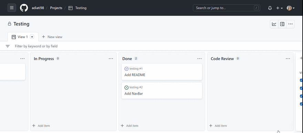Click closed issue icon on testing #1
The width and height of the screenshot is (303, 133).
[126, 69]
